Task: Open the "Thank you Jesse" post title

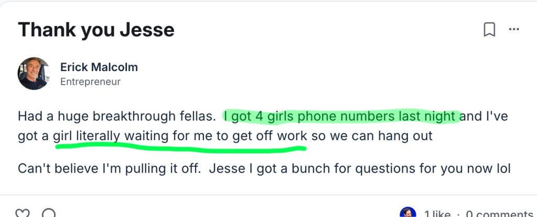Action: coord(96,30)
